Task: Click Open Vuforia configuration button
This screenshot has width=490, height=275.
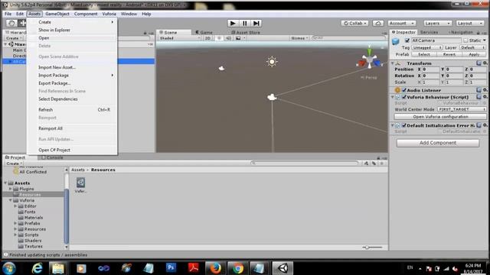Action: [x=440, y=117]
